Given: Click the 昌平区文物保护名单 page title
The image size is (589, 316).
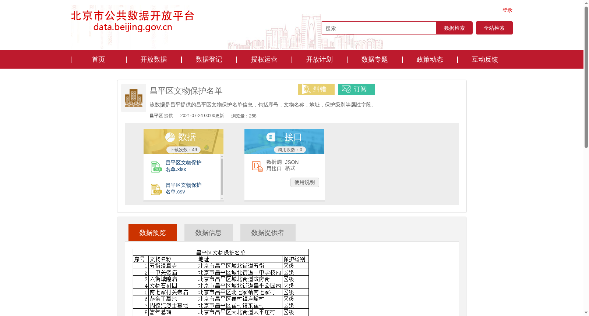Looking at the screenshot, I should pyautogui.click(x=186, y=91).
